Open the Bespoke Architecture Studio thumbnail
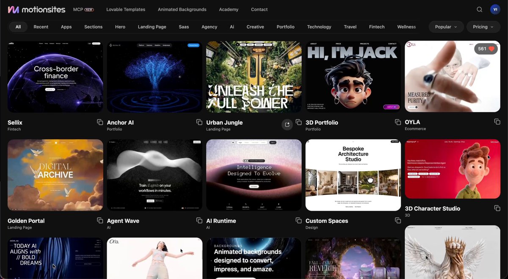This screenshot has width=508, height=279. [x=353, y=175]
